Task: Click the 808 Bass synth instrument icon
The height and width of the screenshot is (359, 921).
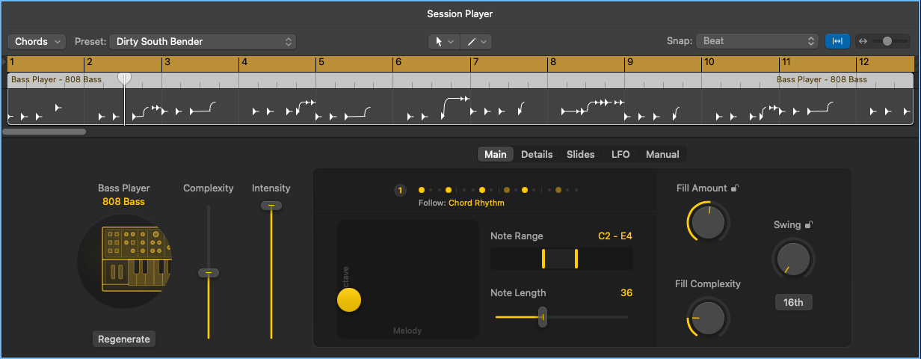Action: click(x=125, y=259)
